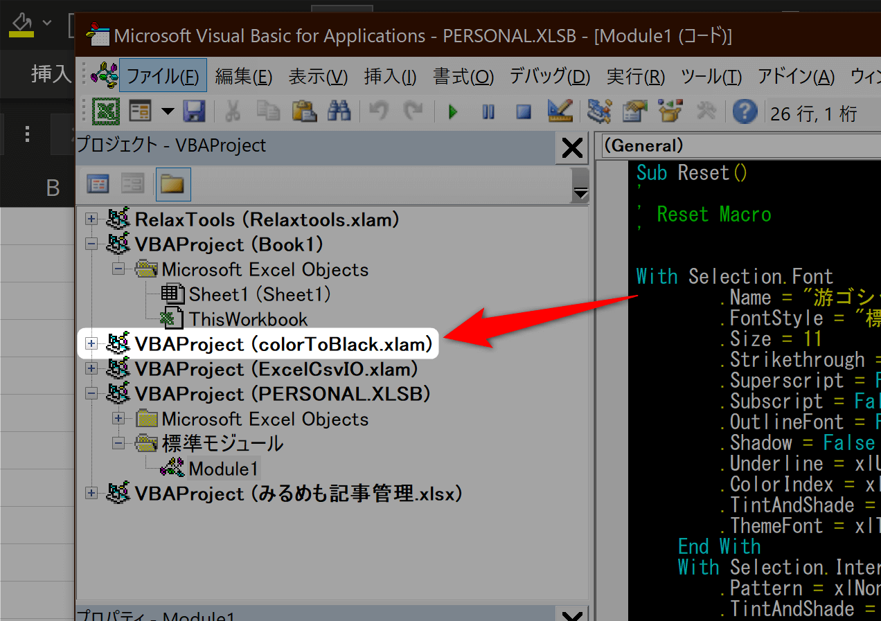Open the Object Browser toolbar icon
The height and width of the screenshot is (621, 881).
point(670,111)
